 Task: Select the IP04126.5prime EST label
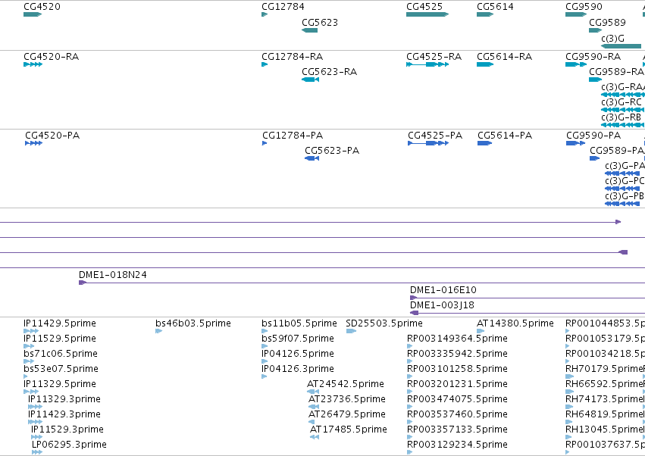(298, 354)
